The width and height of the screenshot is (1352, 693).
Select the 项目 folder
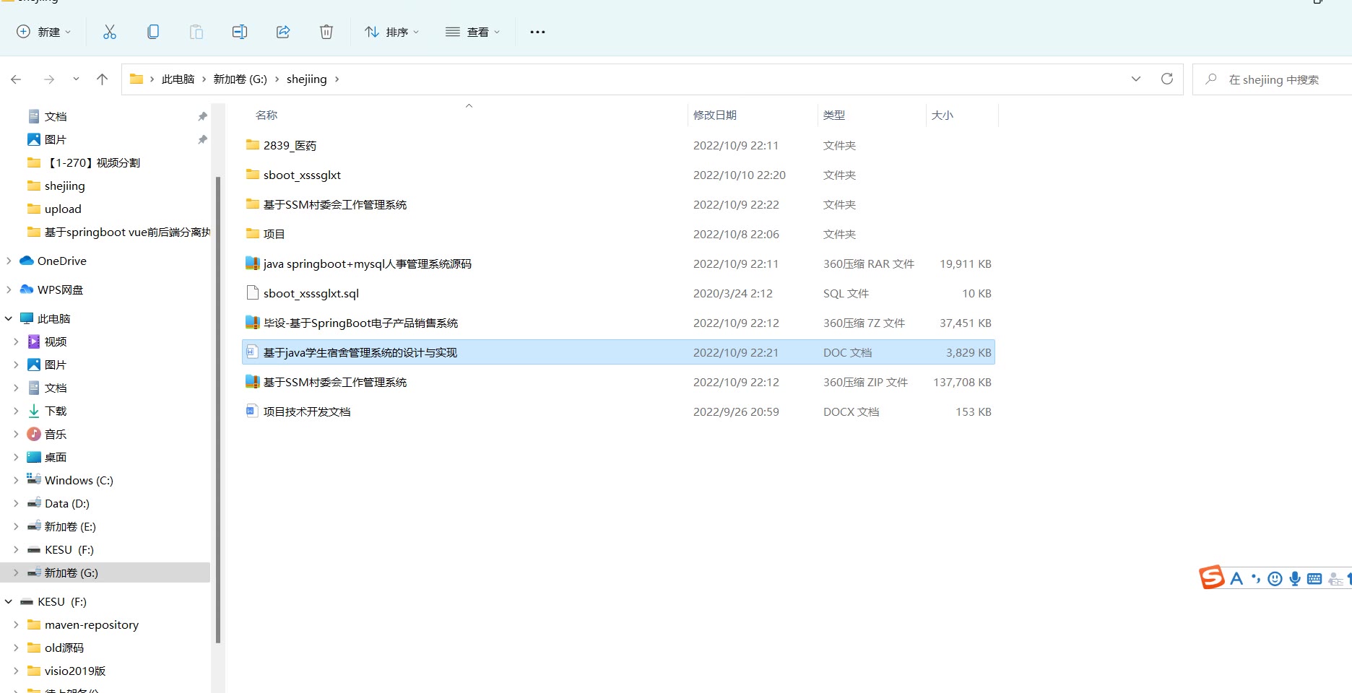pyautogui.click(x=618, y=234)
